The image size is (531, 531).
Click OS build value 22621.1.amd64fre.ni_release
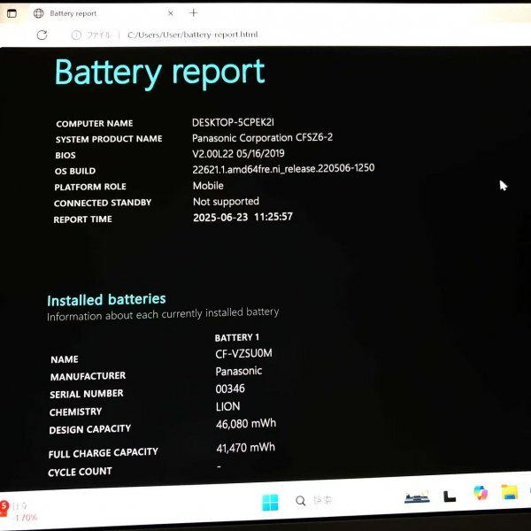pos(283,169)
